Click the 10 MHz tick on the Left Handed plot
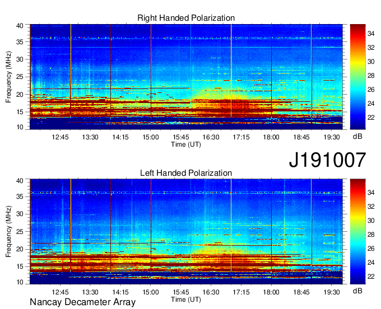381x309 pixels. click(20, 282)
